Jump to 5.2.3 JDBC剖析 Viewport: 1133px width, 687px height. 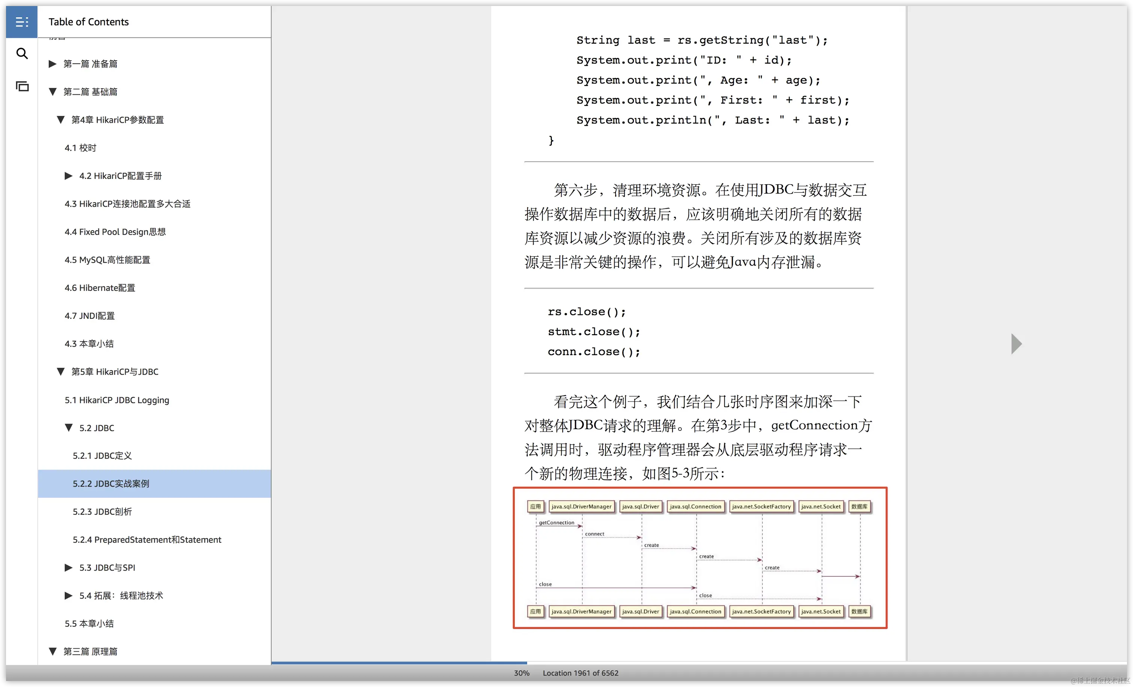(x=102, y=512)
